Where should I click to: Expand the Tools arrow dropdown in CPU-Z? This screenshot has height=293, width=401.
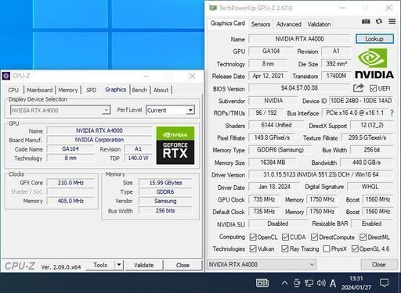[x=119, y=265]
